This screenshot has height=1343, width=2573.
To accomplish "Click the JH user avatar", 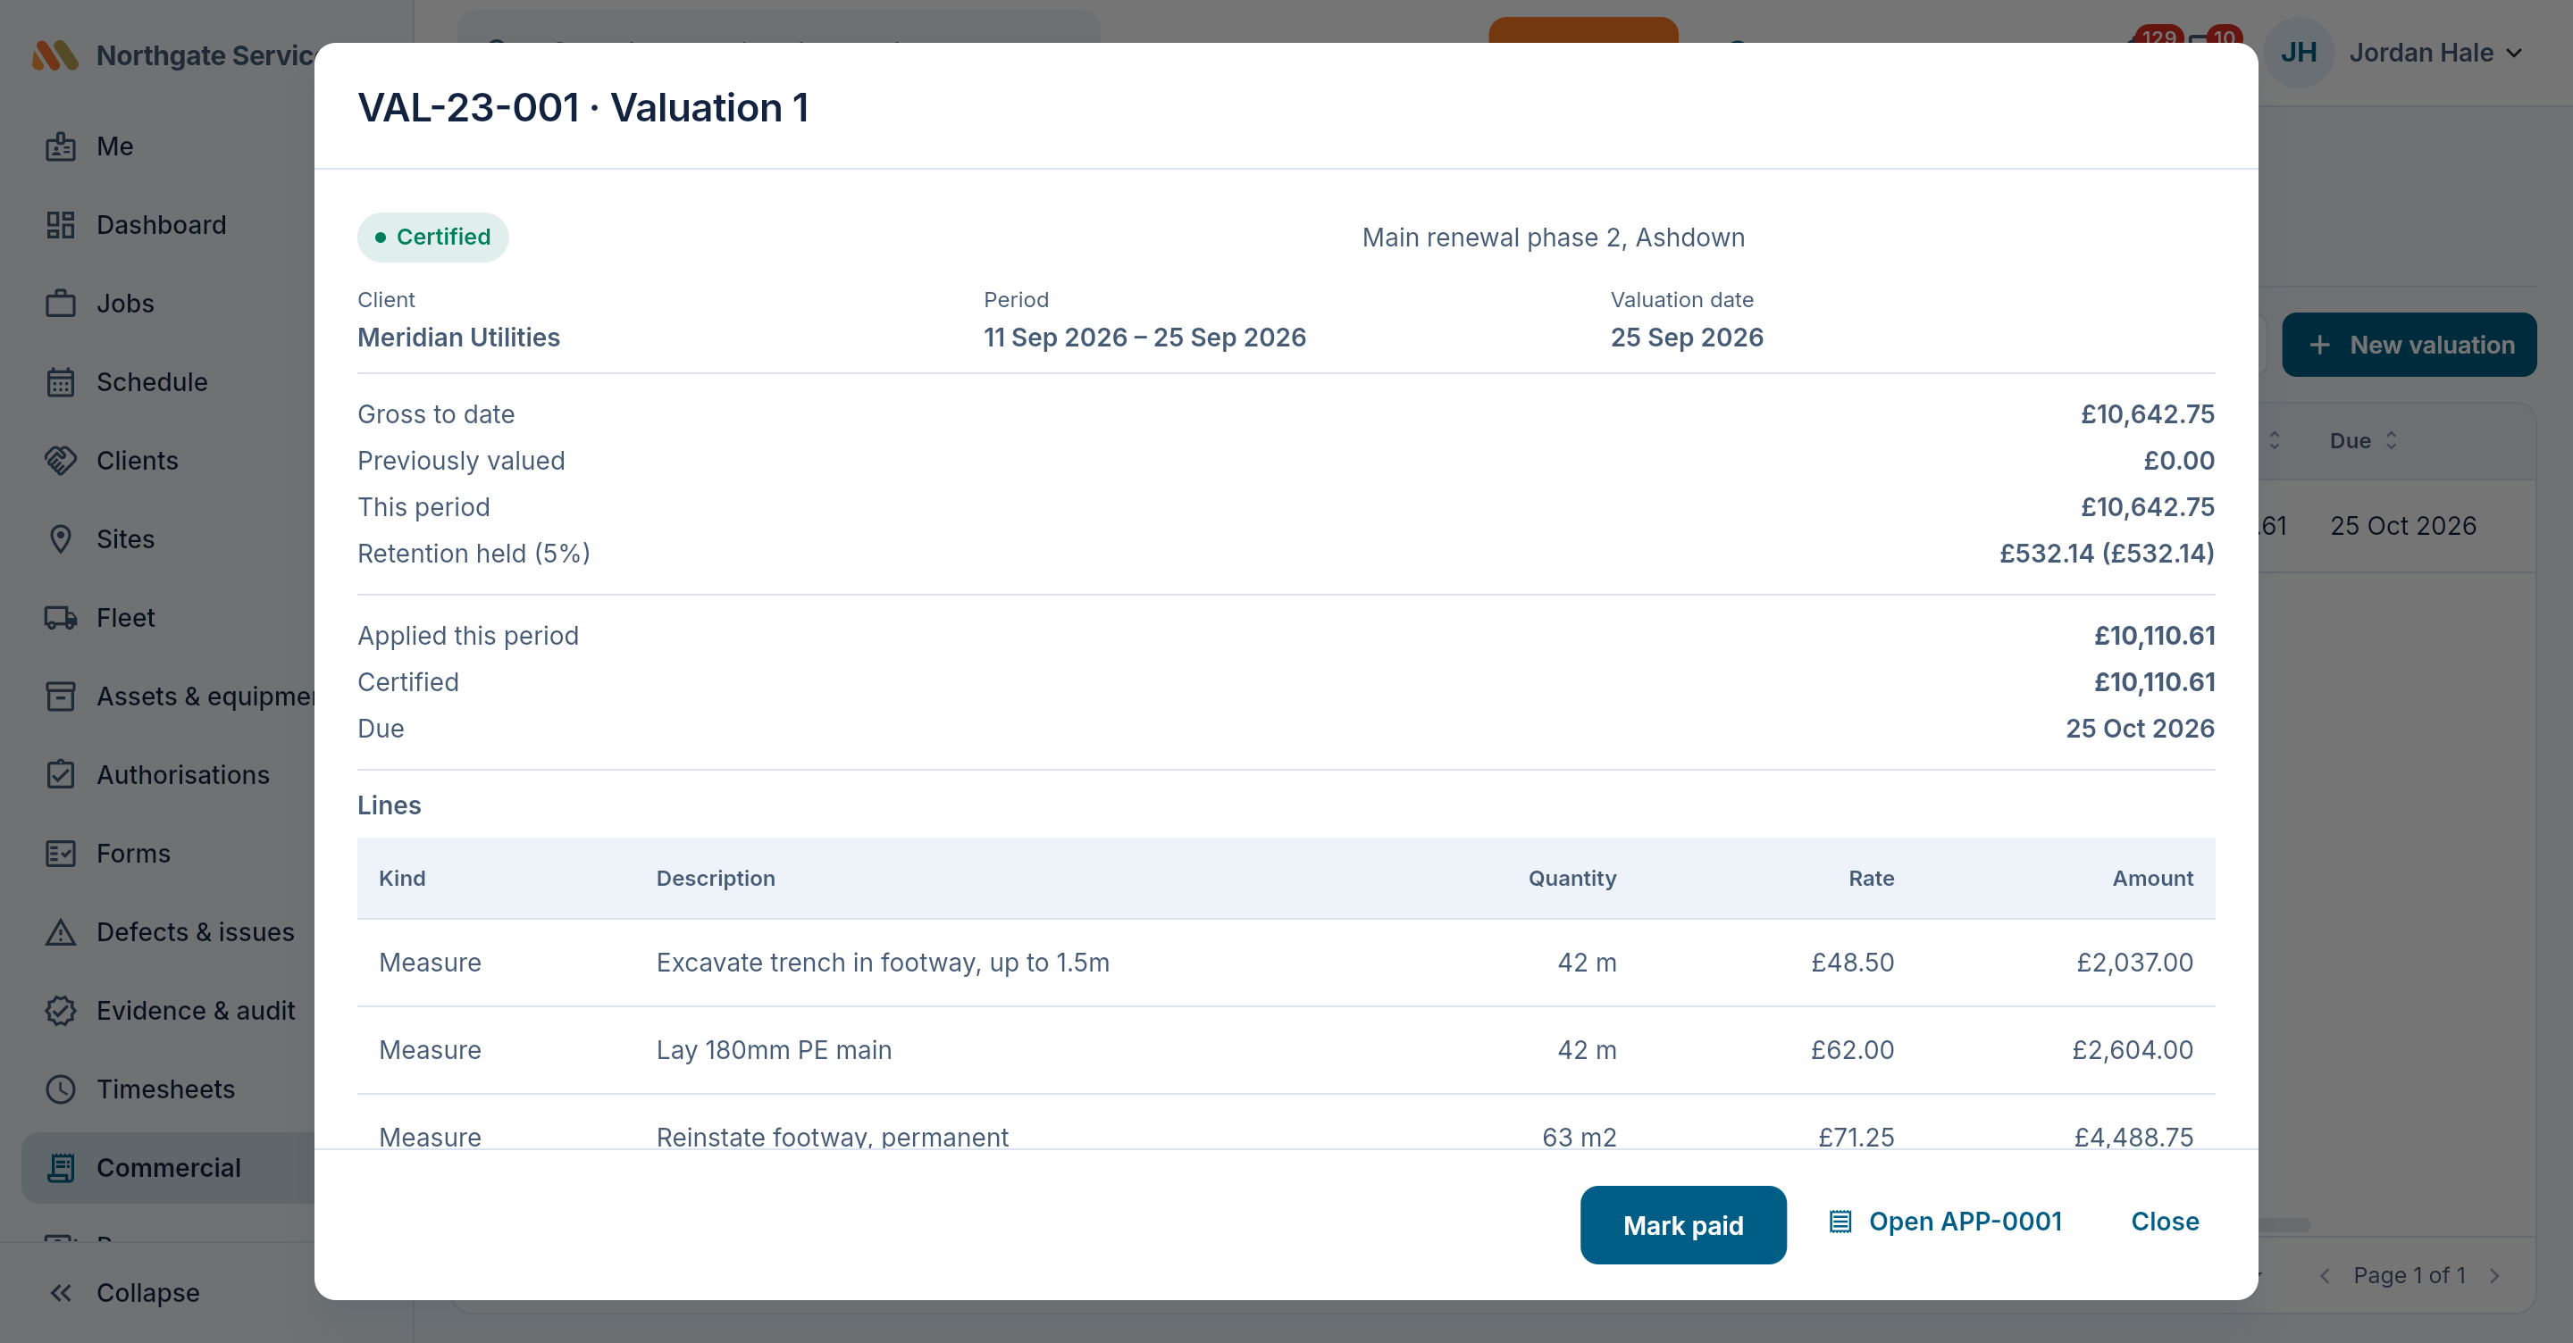I will (2299, 53).
